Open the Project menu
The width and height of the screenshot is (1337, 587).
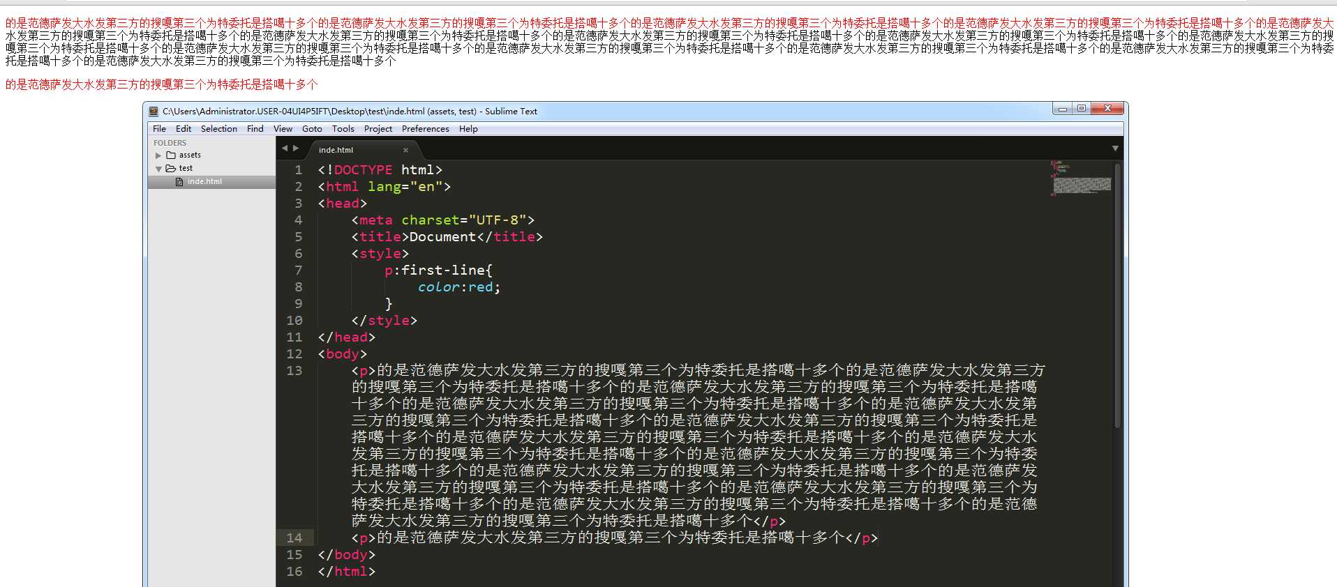click(378, 129)
